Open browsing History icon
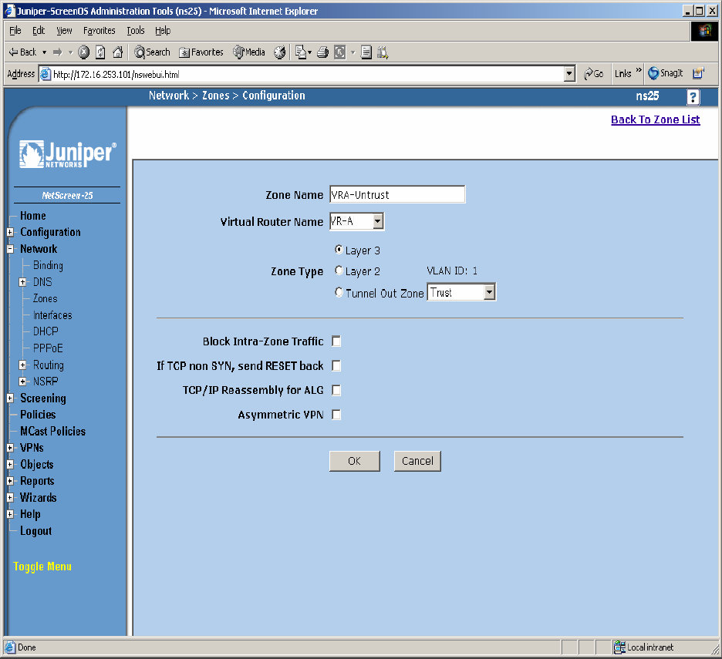 coord(279,52)
